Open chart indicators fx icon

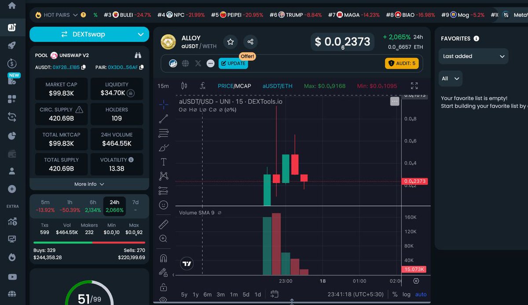pyautogui.click(x=202, y=86)
